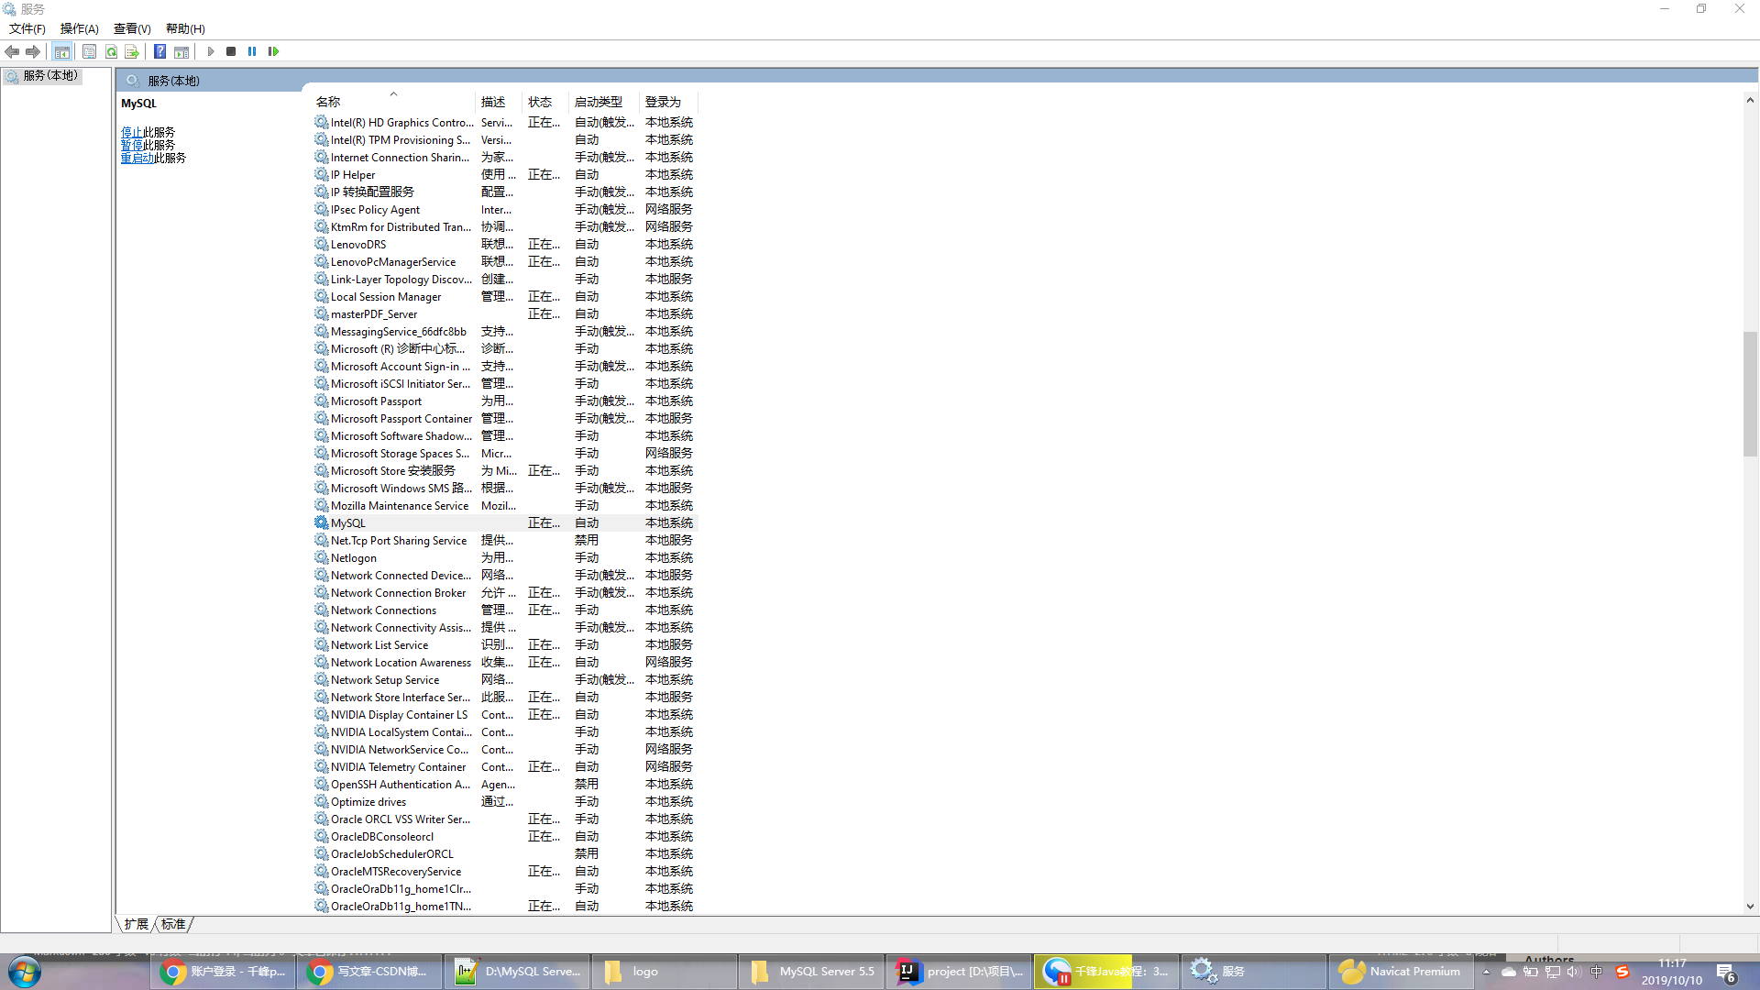Click the Pause Service toolbar button
The width and height of the screenshot is (1760, 990).
click(x=252, y=51)
